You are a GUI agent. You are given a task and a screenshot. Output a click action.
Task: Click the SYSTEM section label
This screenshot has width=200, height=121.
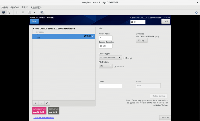coord(40,32)
